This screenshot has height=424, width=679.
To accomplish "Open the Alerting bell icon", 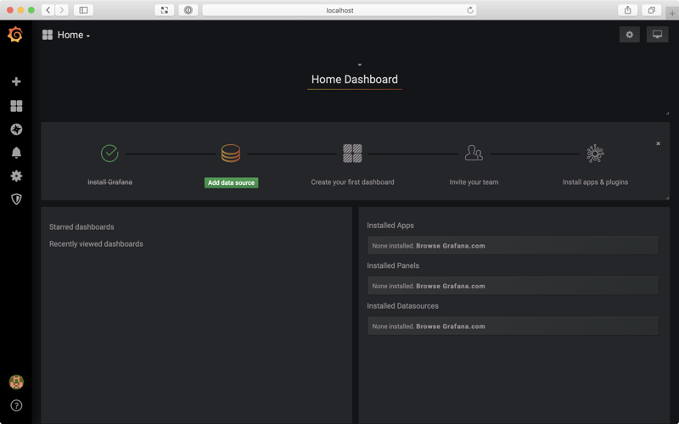I will pyautogui.click(x=16, y=153).
